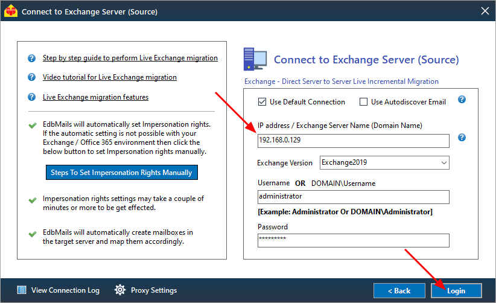
Task: Click help icon beside IP address field
Action: click(x=462, y=138)
